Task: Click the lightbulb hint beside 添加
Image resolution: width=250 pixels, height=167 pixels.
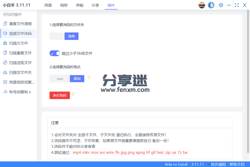Action: 89,78
